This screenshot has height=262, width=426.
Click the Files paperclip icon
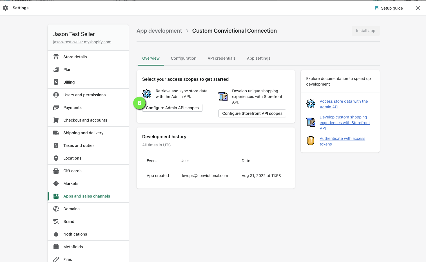[56, 259]
